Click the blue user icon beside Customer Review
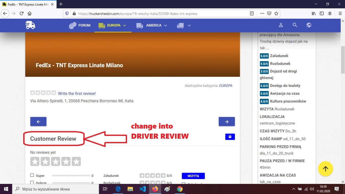This screenshot has width=345, height=194. (230, 137)
